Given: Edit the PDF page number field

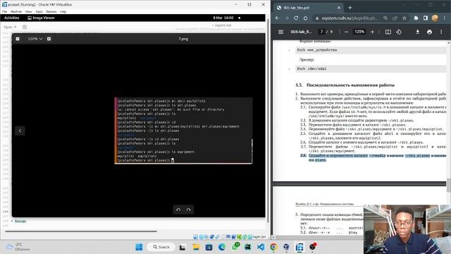Looking at the screenshot, I should point(321,32).
